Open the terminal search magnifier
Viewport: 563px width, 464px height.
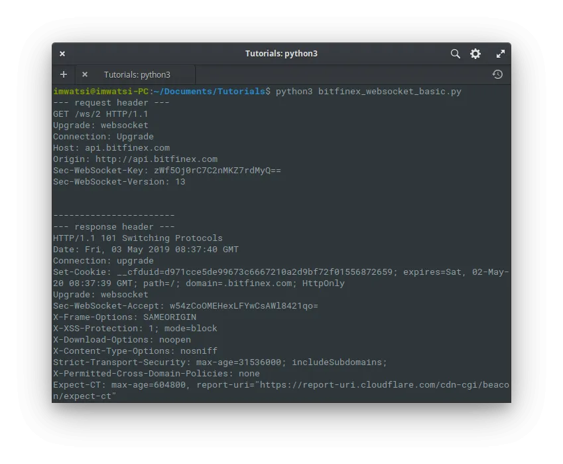[456, 54]
